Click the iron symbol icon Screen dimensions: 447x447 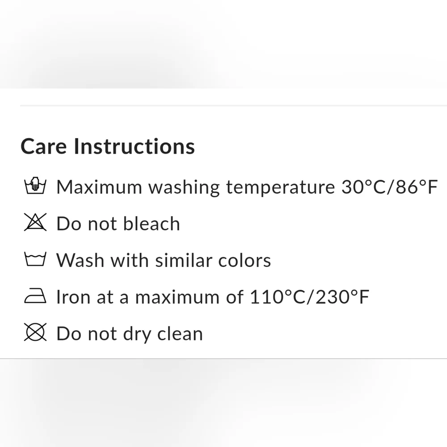click(x=35, y=297)
